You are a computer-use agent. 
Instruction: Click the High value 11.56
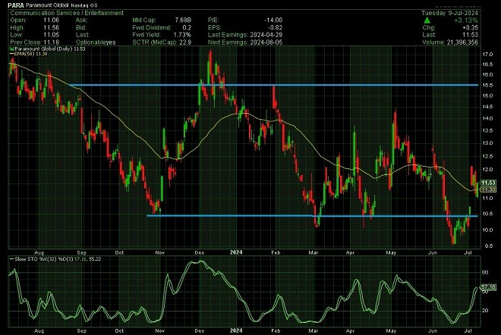(51, 27)
